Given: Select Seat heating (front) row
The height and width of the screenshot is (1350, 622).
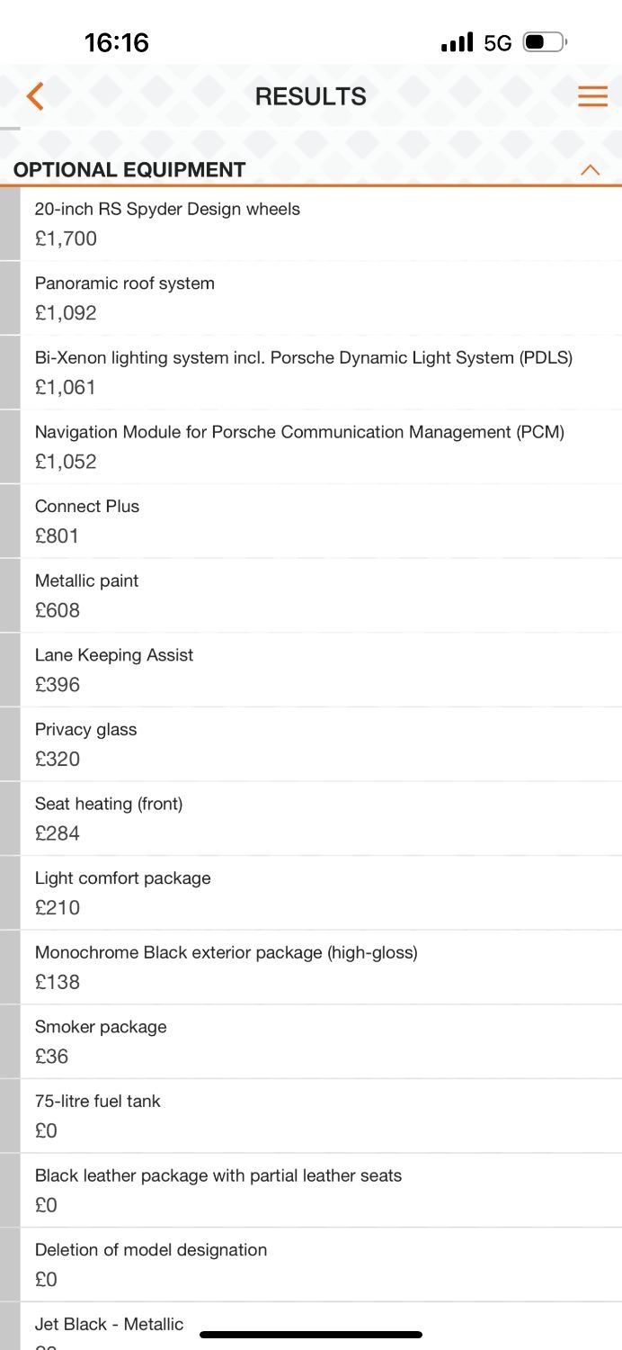Looking at the screenshot, I should 109,818.
